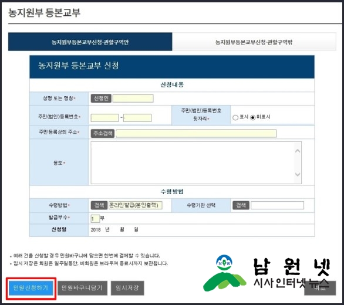The image size is (344, 305).
Task: Select the 미표시 radio button
Action: [x=253, y=117]
